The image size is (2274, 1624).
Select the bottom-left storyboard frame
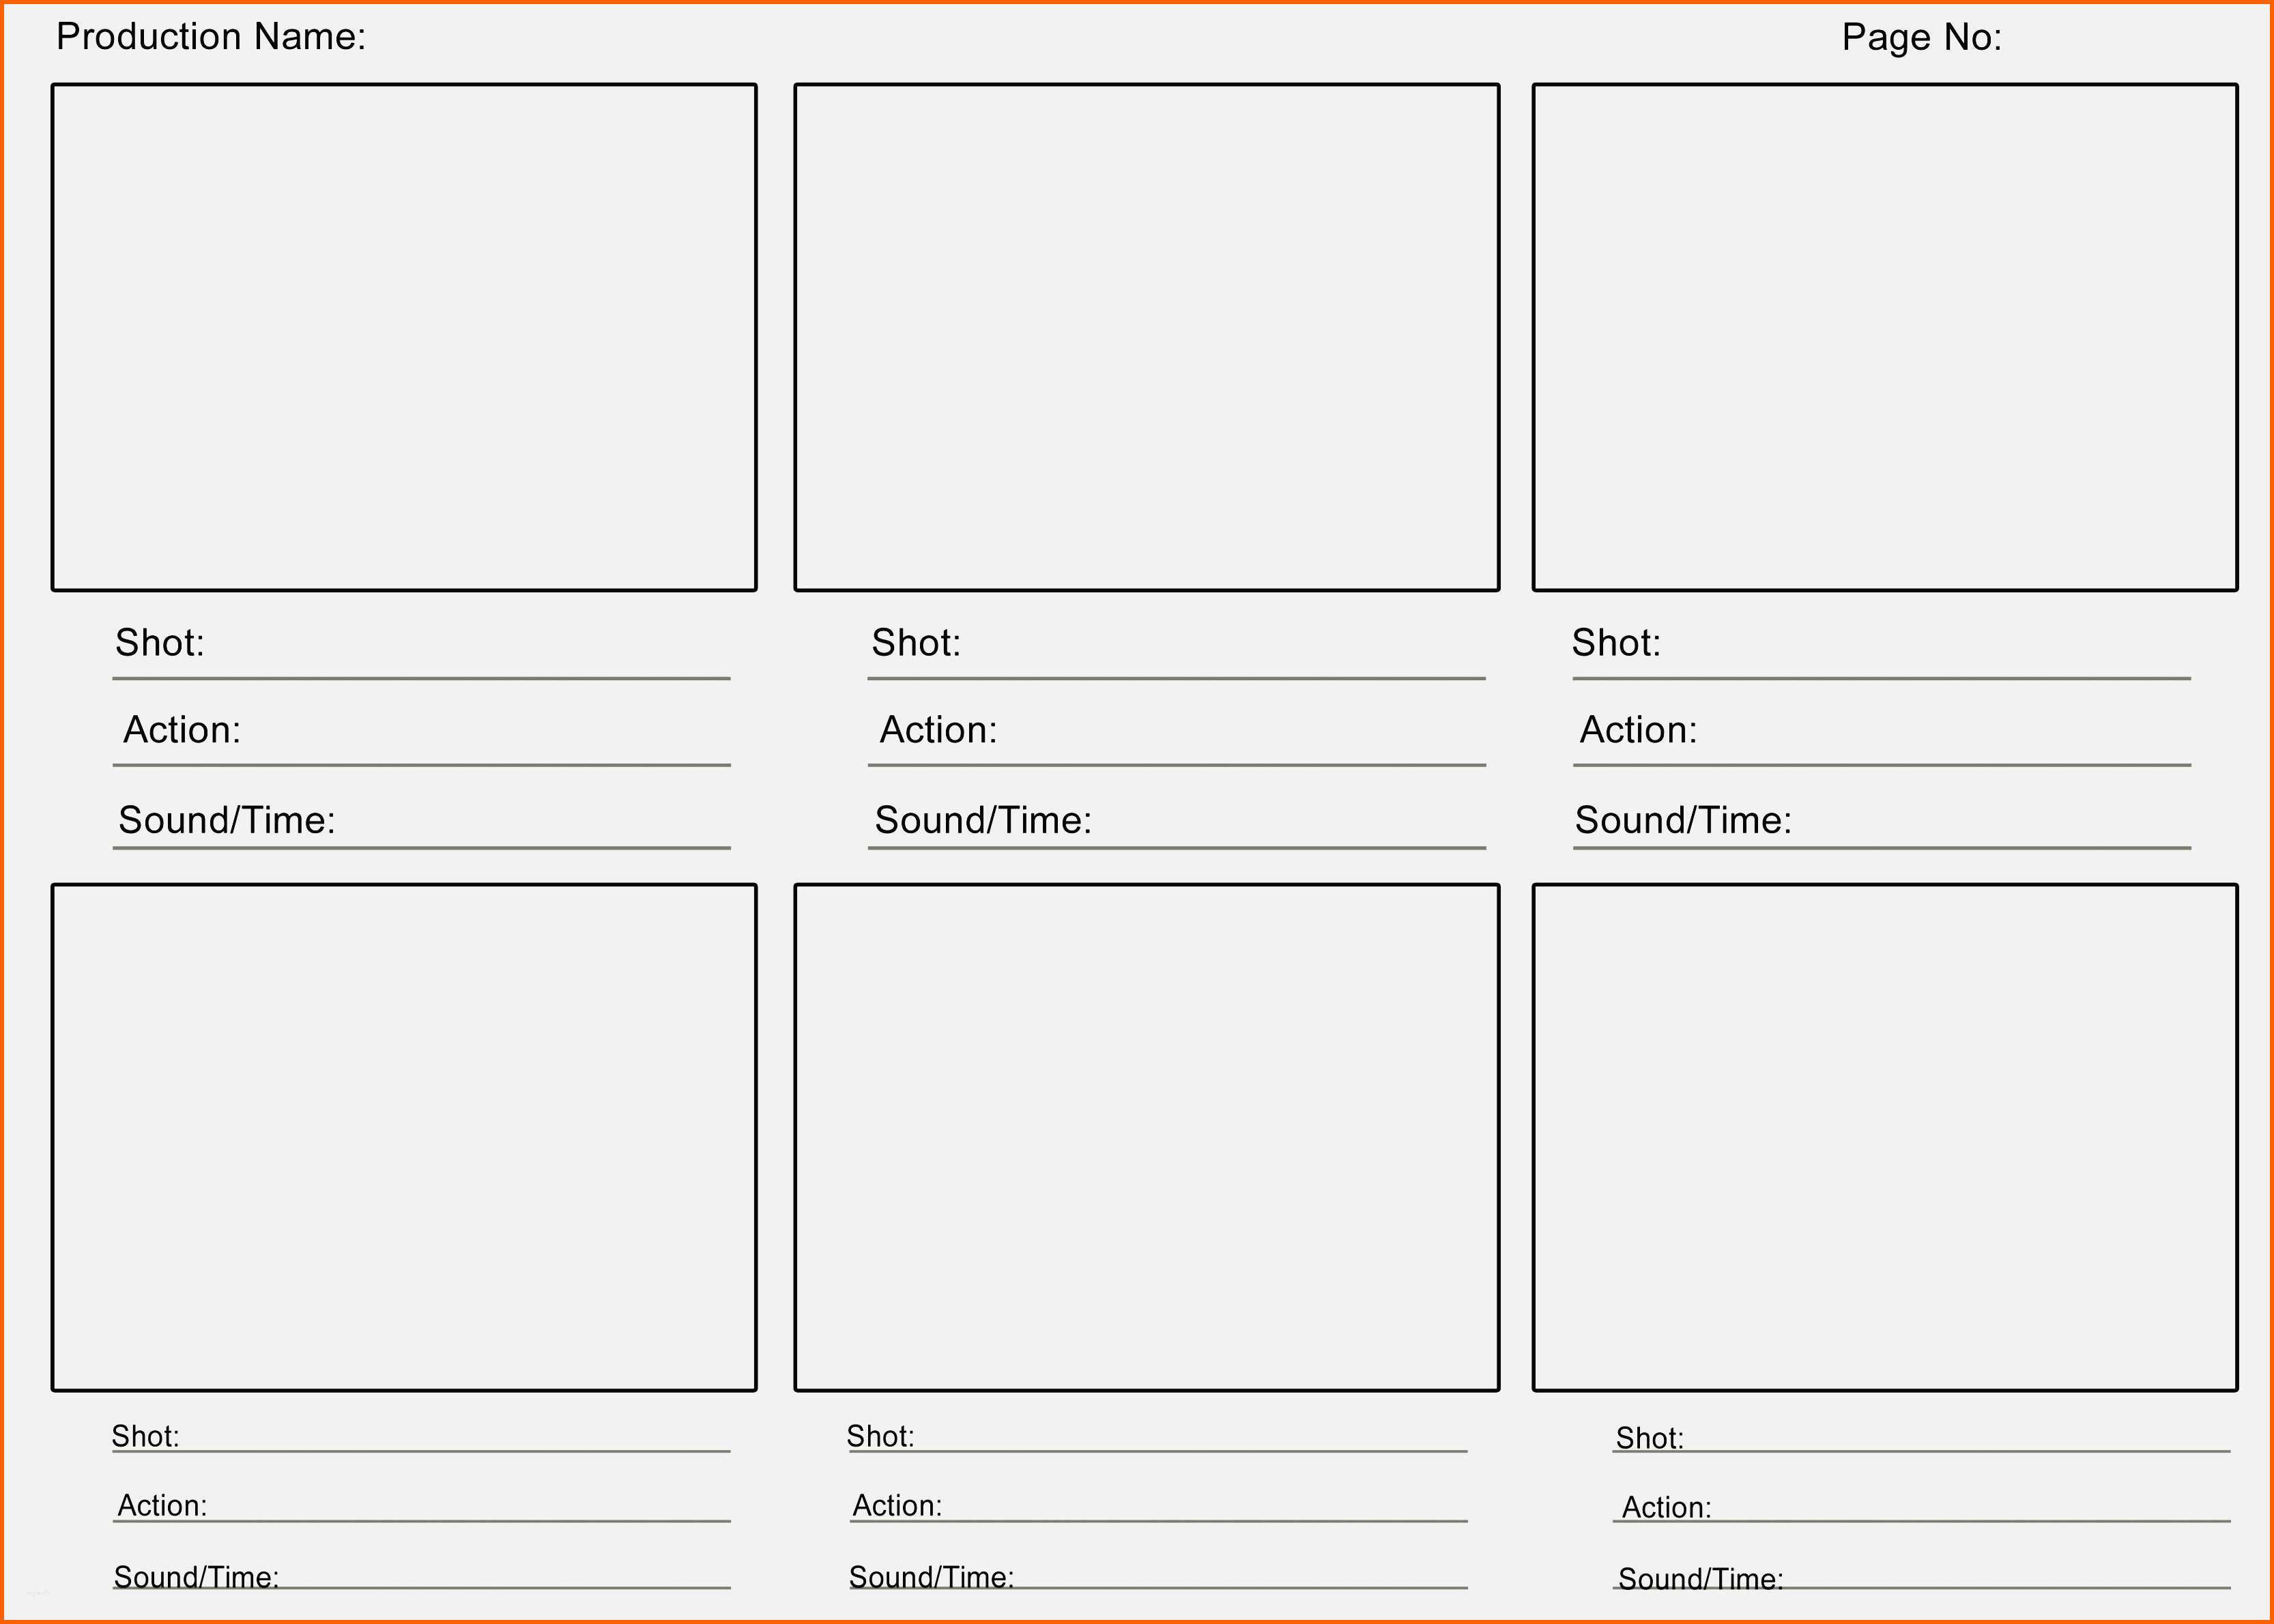pos(404,1137)
